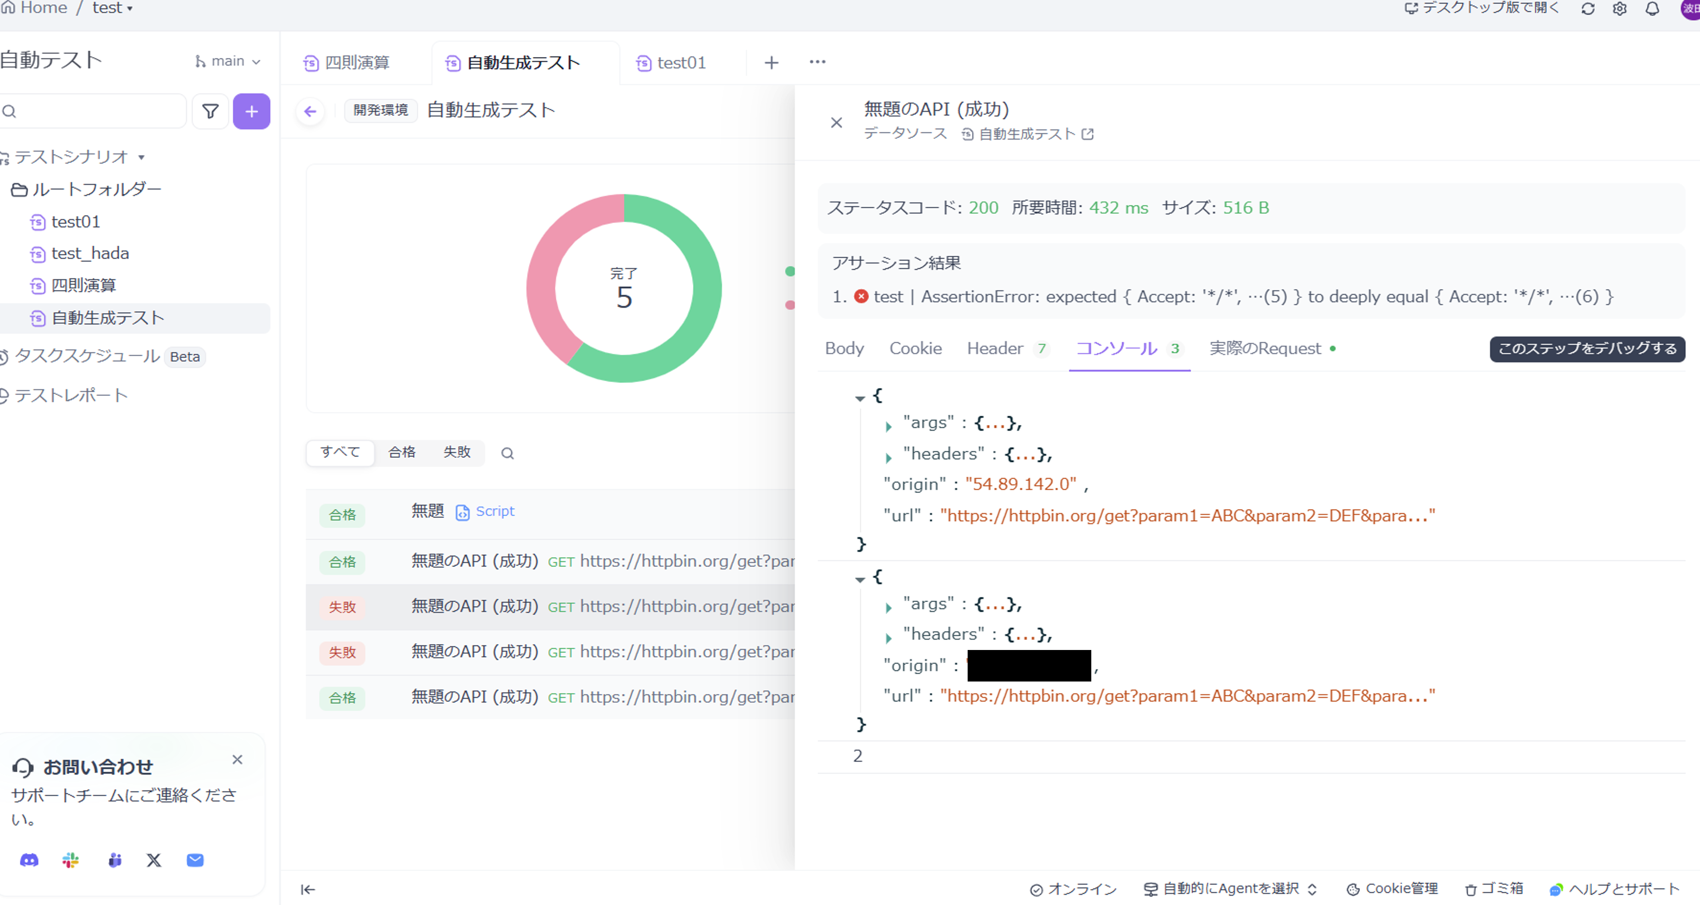Click このステップをデバッグする button

click(1586, 348)
